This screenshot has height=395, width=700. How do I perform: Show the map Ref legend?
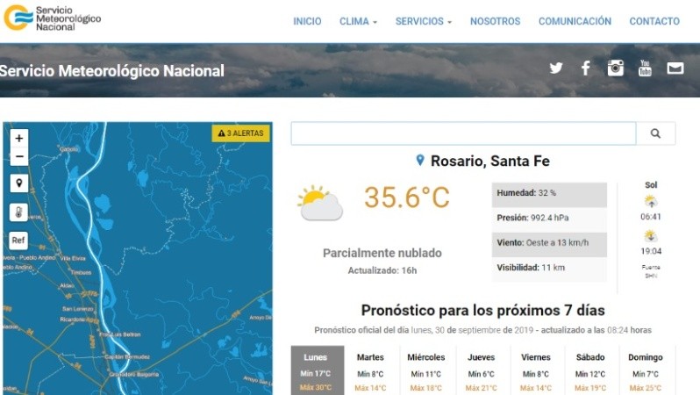pos(19,240)
